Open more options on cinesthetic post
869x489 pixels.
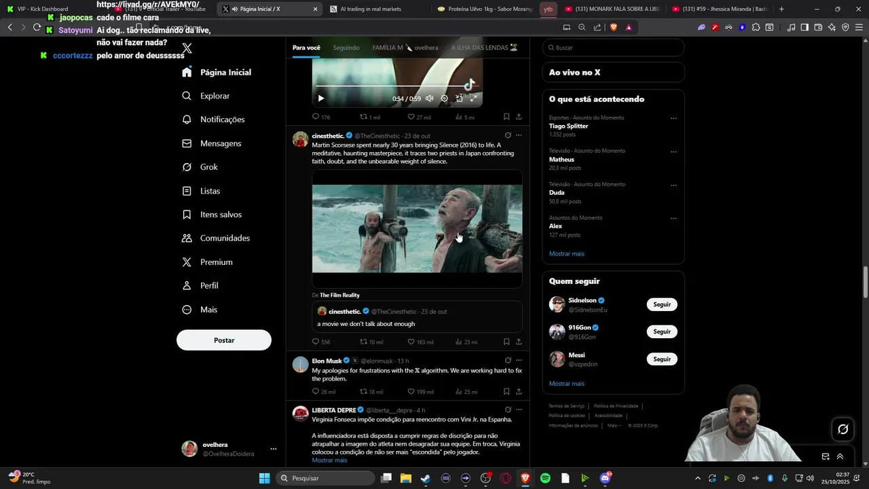(x=519, y=135)
